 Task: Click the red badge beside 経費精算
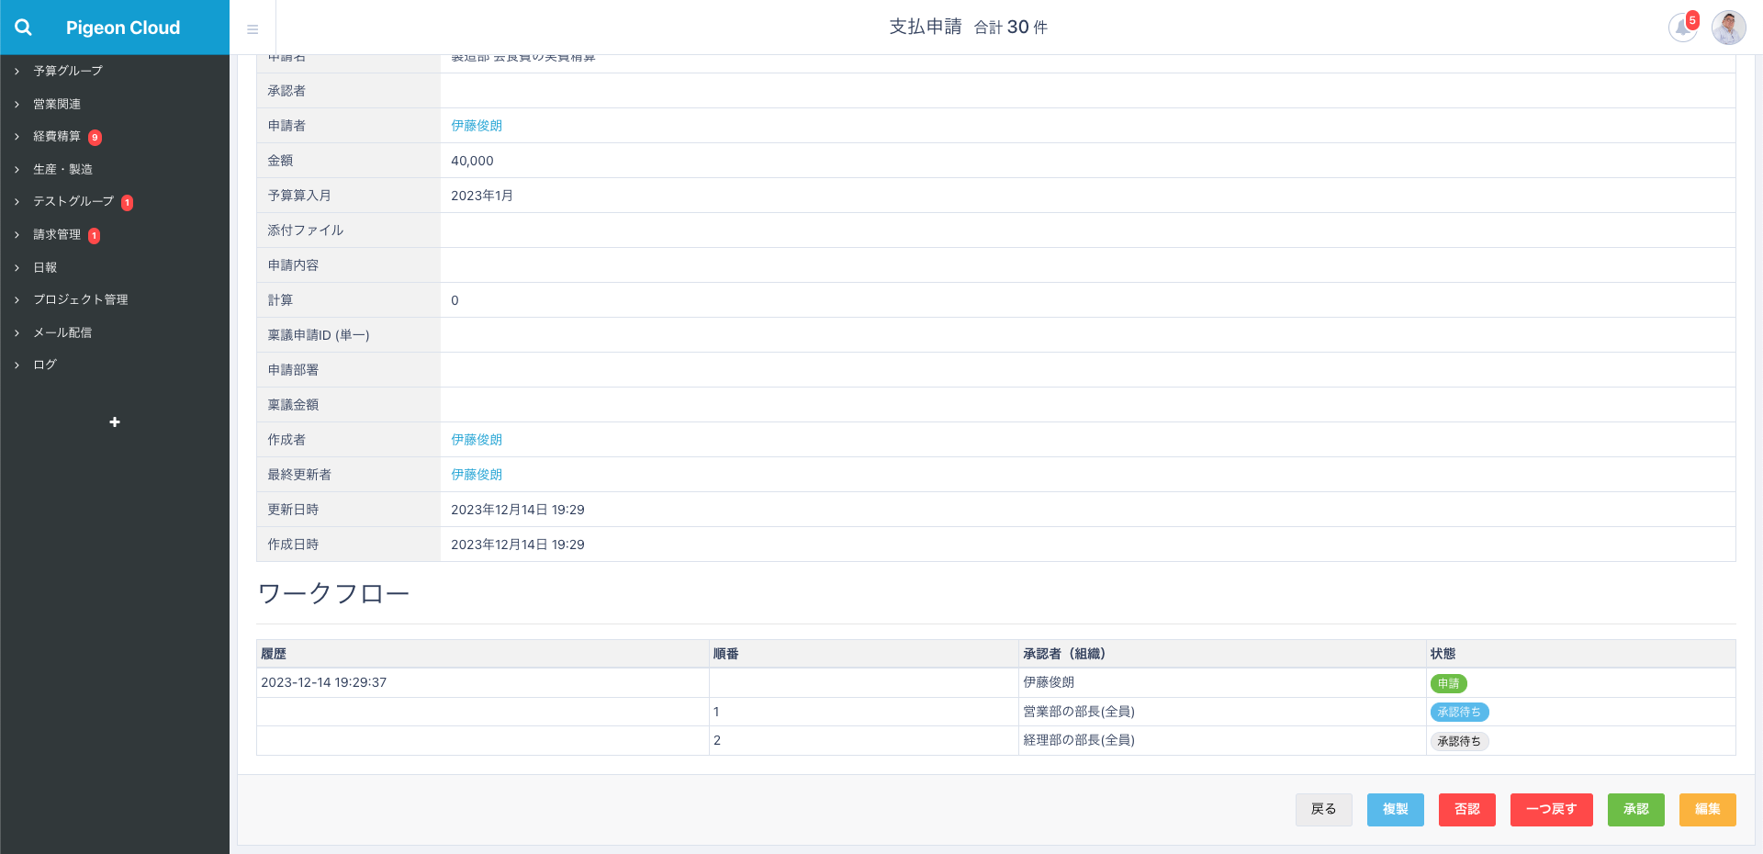click(x=95, y=138)
